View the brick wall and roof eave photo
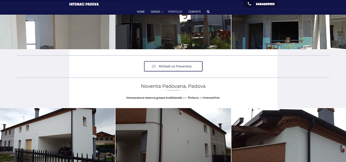 (x=288, y=135)
